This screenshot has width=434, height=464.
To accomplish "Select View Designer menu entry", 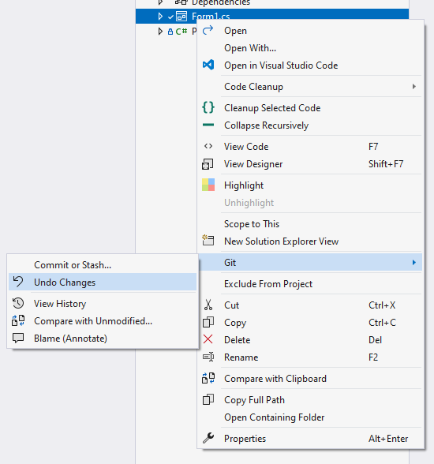I will pos(310,164).
